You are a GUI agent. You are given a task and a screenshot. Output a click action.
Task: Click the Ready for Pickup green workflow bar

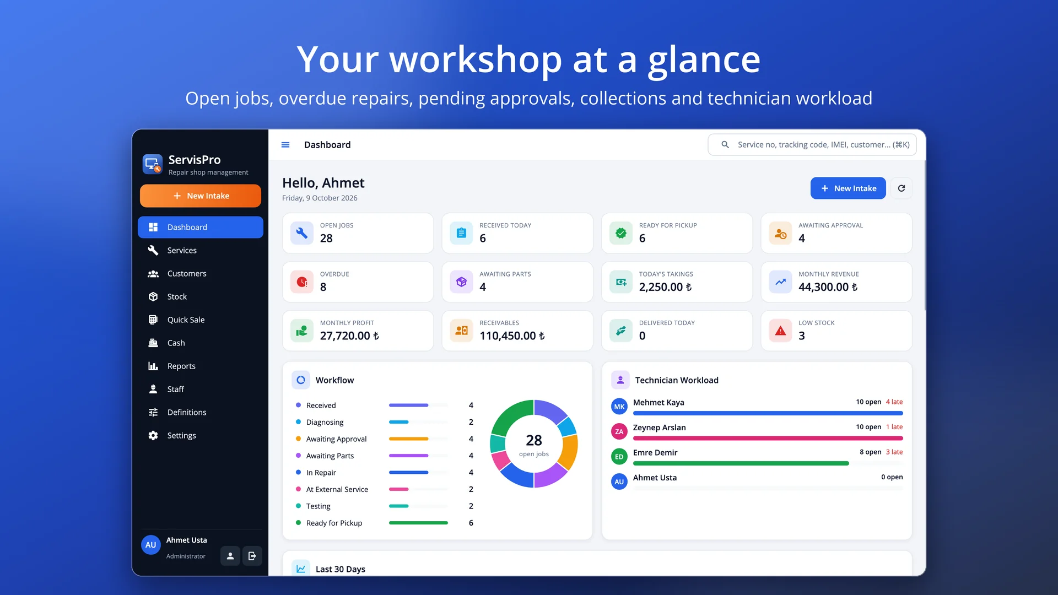(x=418, y=523)
